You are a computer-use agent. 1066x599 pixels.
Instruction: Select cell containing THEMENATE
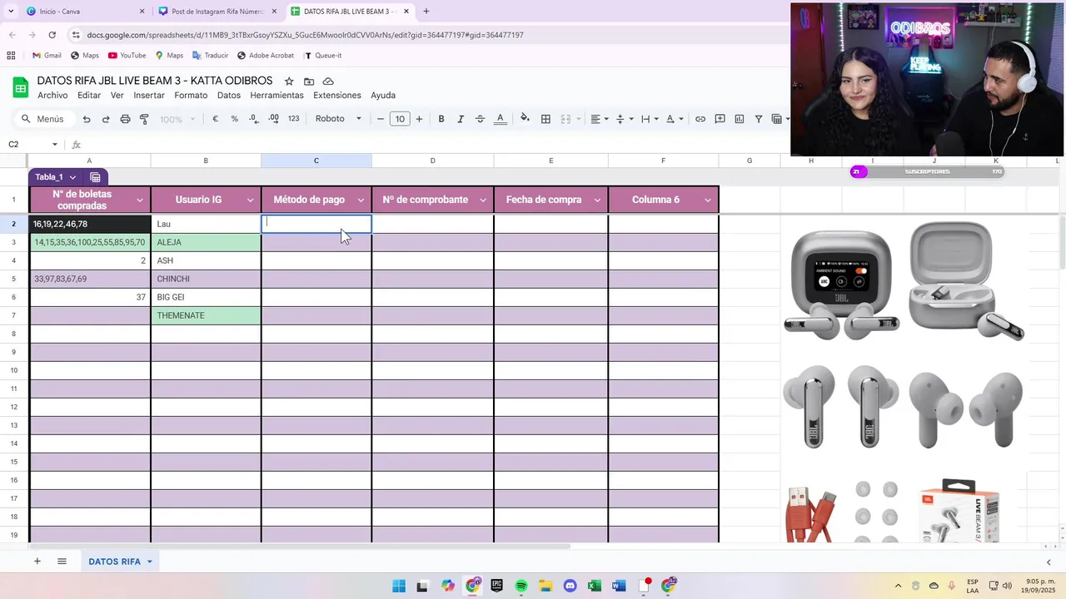coord(206,315)
